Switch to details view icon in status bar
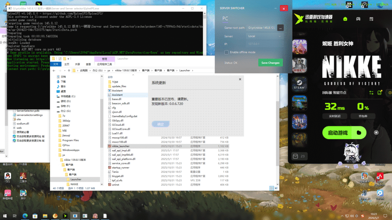The height and width of the screenshot is (220, 392). pyautogui.click(x=271, y=189)
